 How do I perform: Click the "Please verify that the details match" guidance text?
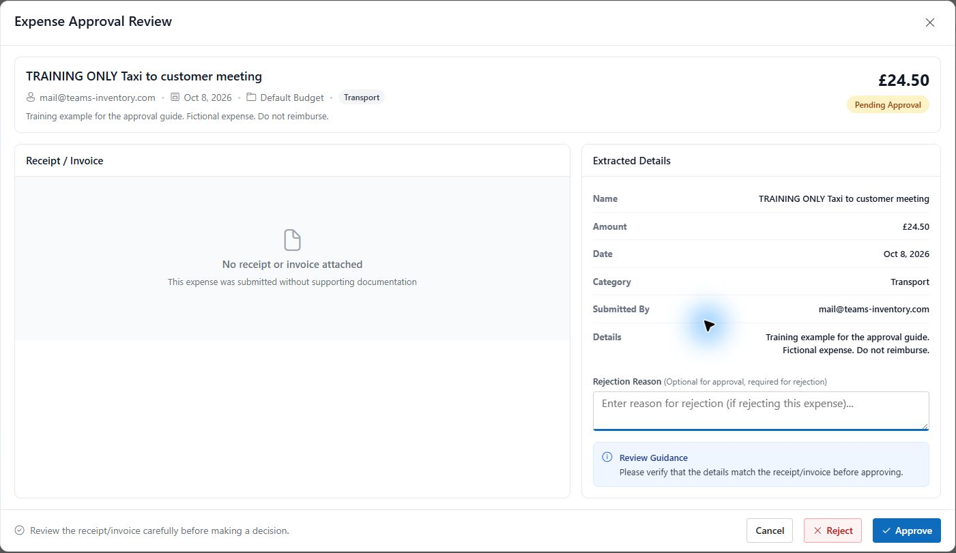point(762,472)
